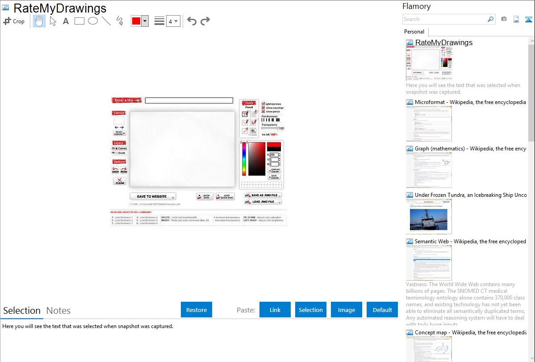Click the Graph (mathematics) thumbnail

point(429,170)
